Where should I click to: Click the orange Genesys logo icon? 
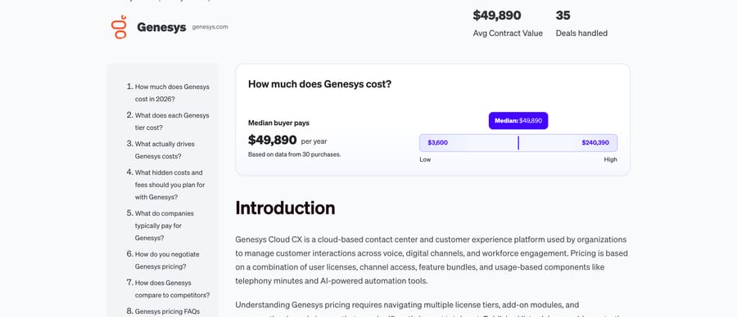[x=120, y=27]
